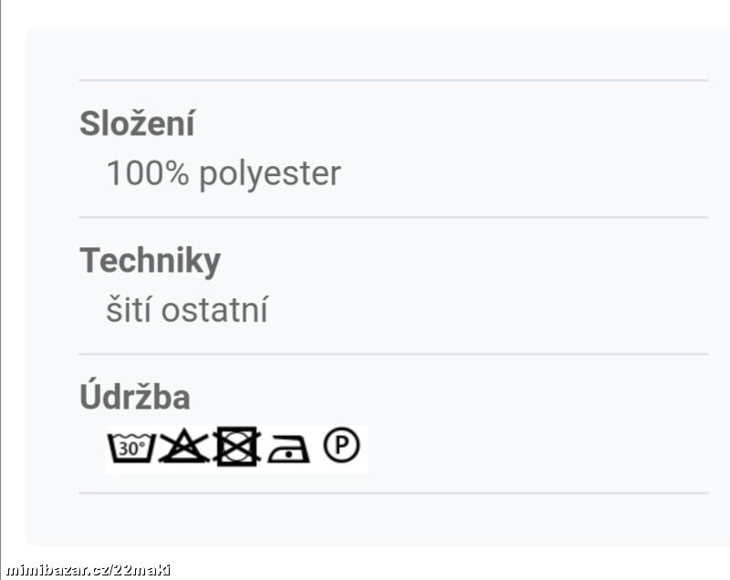Click the 100% value under Složení
The image size is (730, 580).
click(148, 173)
